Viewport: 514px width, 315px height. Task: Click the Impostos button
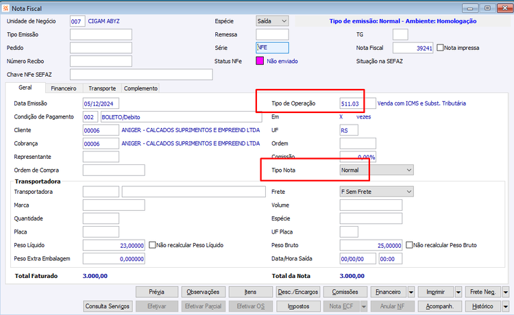tap(298, 306)
